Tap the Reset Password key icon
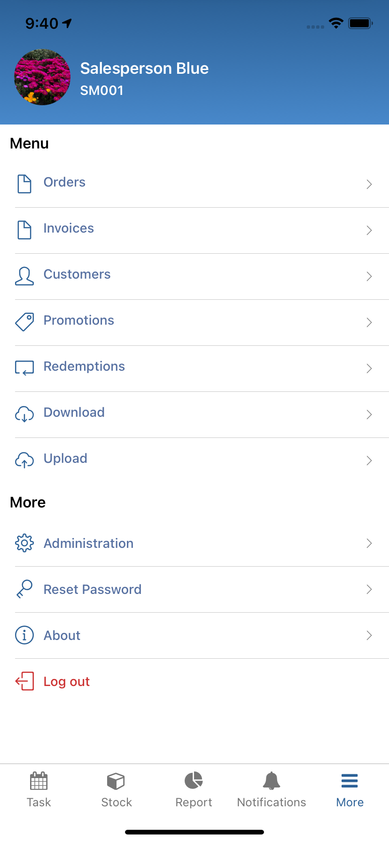This screenshot has height=842, width=389. tap(24, 589)
